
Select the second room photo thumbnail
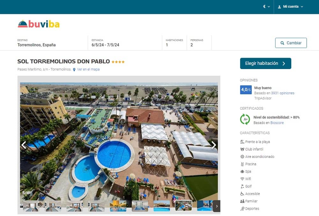[x=53, y=206]
